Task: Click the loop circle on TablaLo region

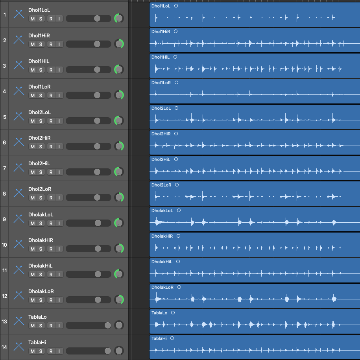Action: 173,313
